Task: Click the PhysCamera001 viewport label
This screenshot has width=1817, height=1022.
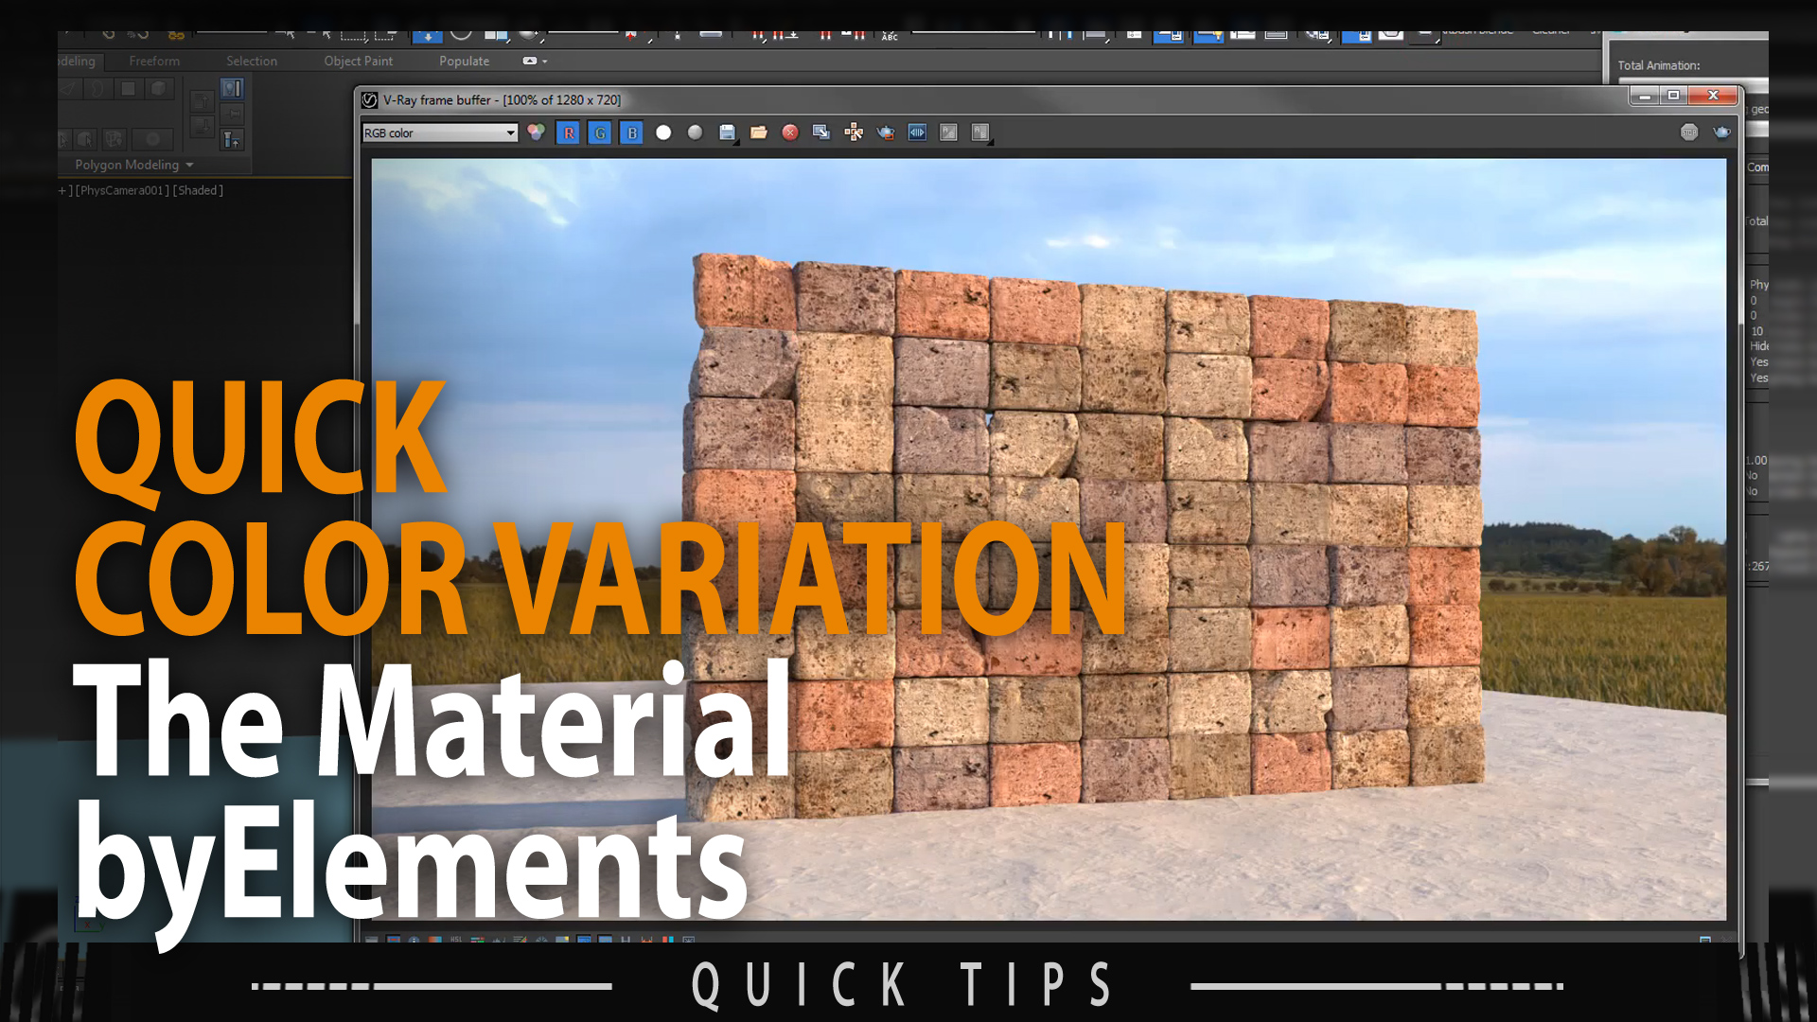Action: (x=123, y=190)
